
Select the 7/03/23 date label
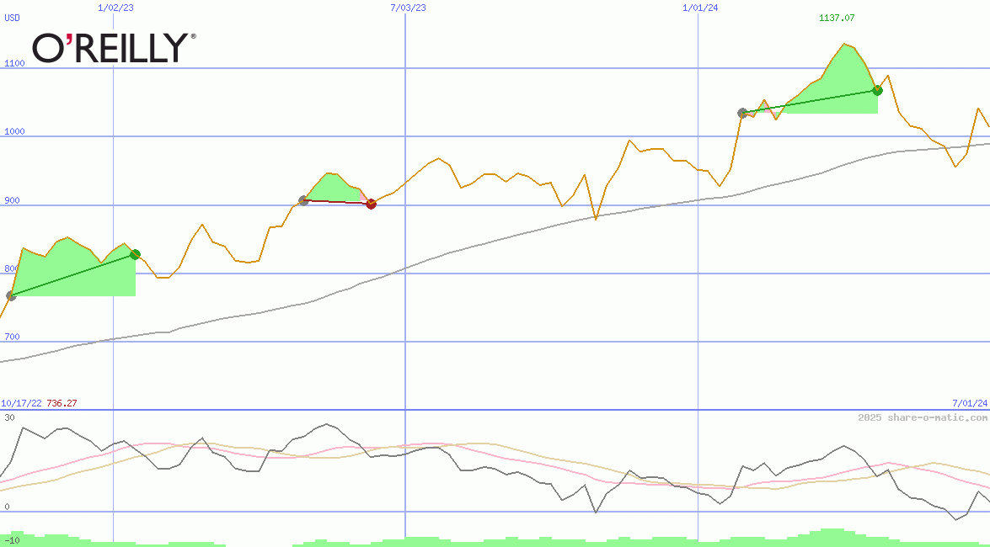[x=408, y=8]
